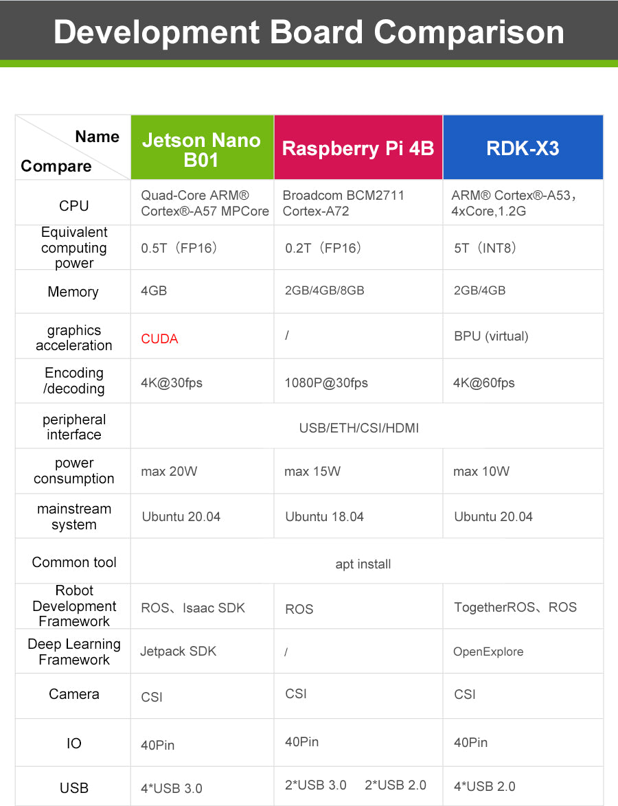Viewport: 618px width, 806px height.
Task: Click the "4K@60fps" value
Action: [484, 383]
